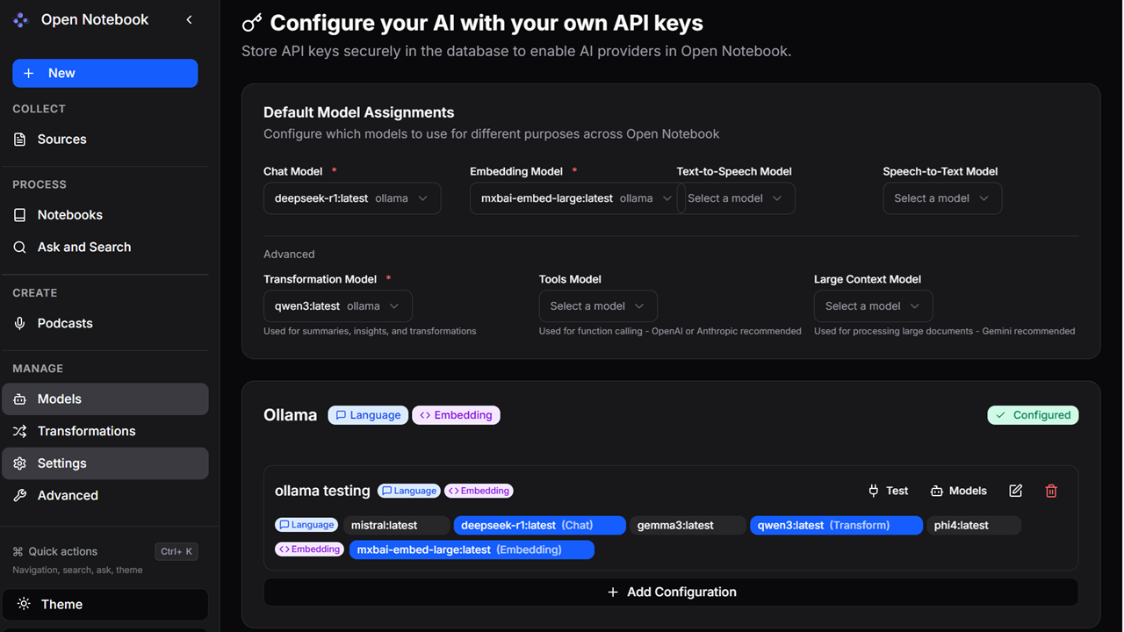Click the Podcasts microphone icon
The image size is (1124, 632).
pos(20,323)
